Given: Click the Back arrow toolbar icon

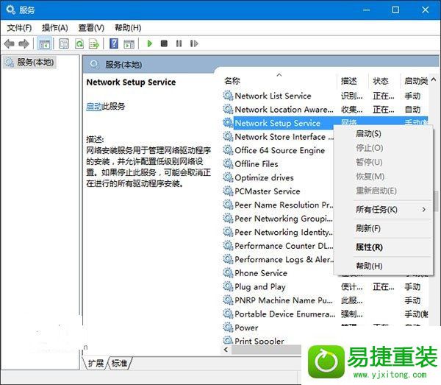Looking at the screenshot, I should (10, 44).
